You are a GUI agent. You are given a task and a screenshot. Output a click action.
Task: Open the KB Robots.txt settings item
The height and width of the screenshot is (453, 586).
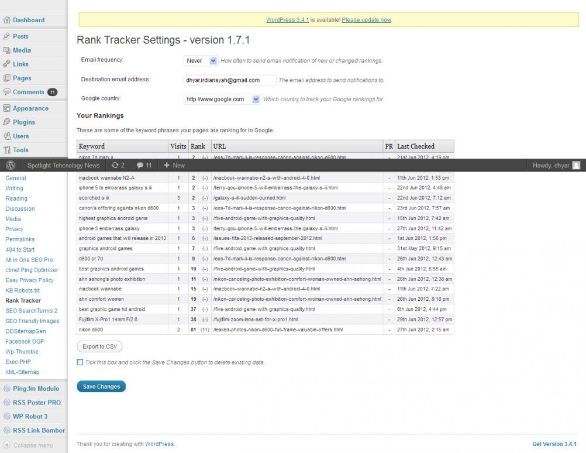(x=22, y=290)
